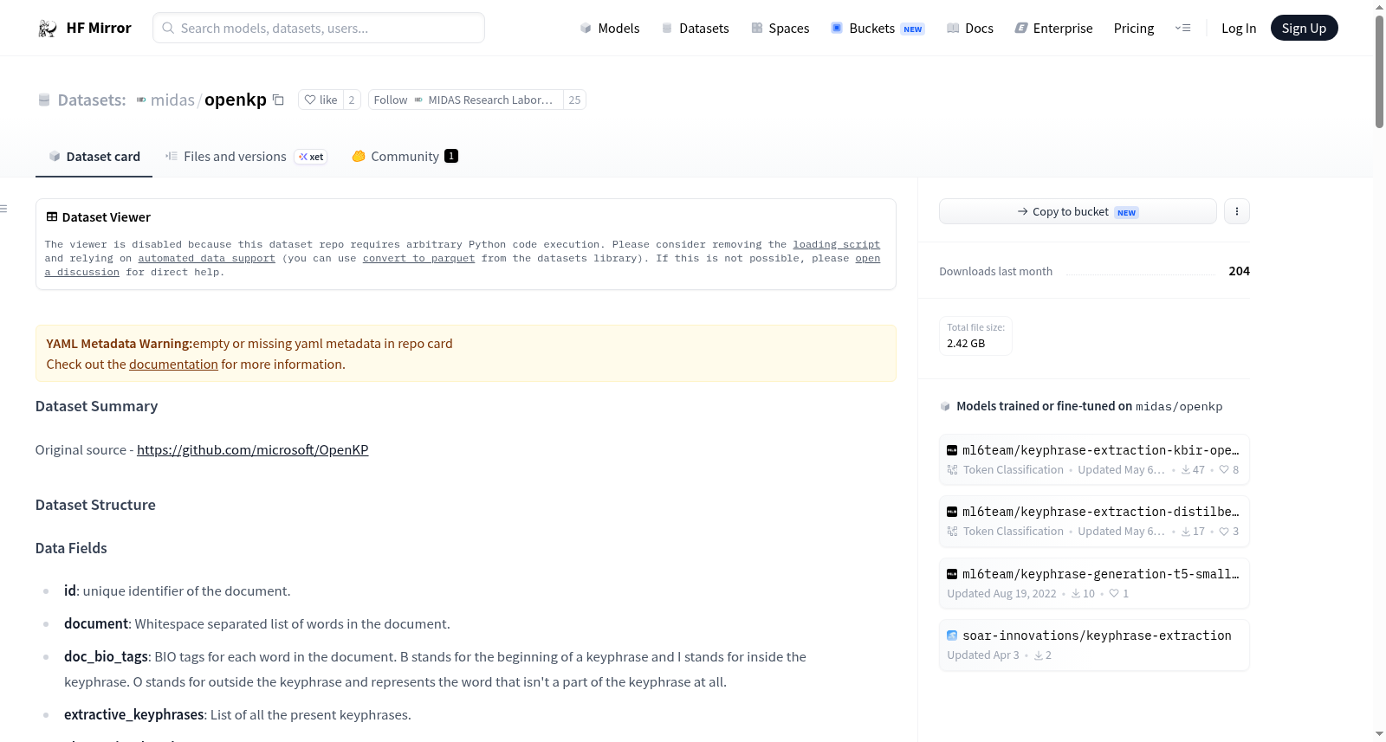Click the midas organization link

pos(172,100)
